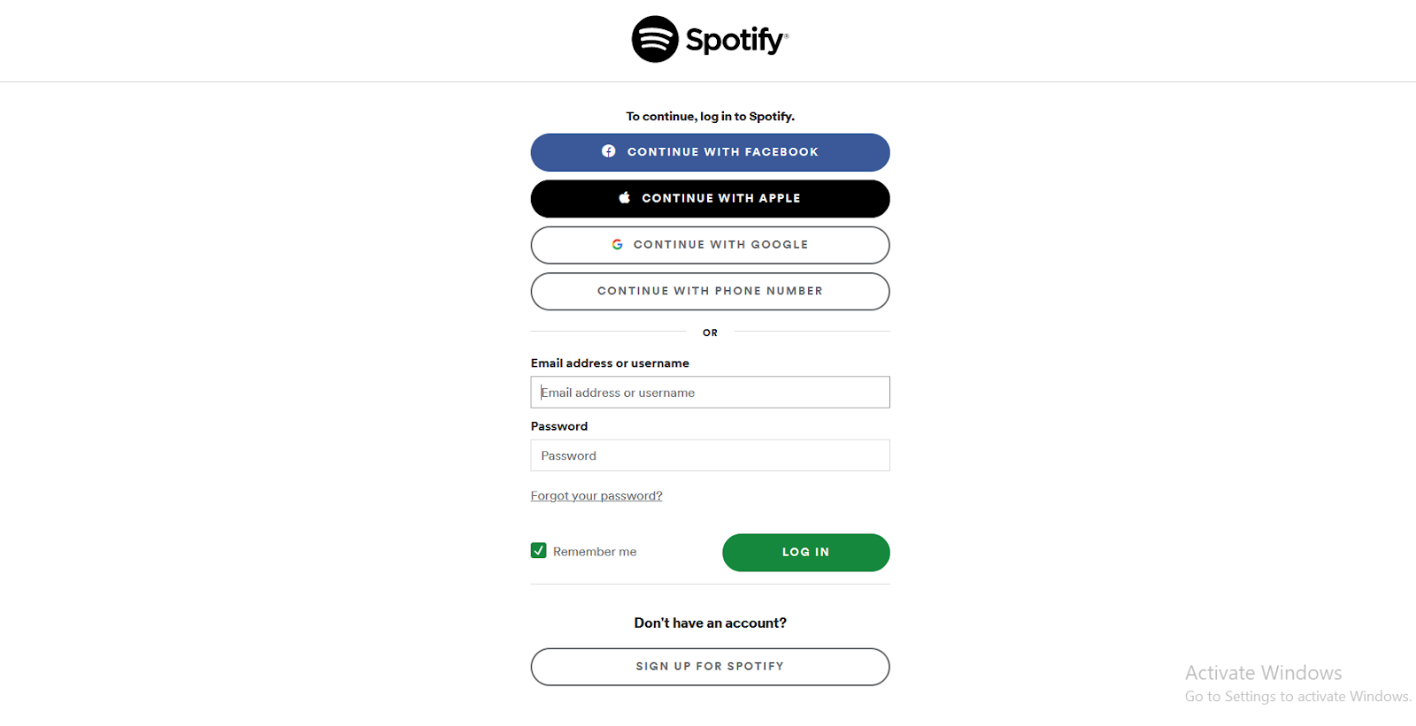Click the Apple icon on the black button
This screenshot has height=726, width=1416.
click(624, 197)
